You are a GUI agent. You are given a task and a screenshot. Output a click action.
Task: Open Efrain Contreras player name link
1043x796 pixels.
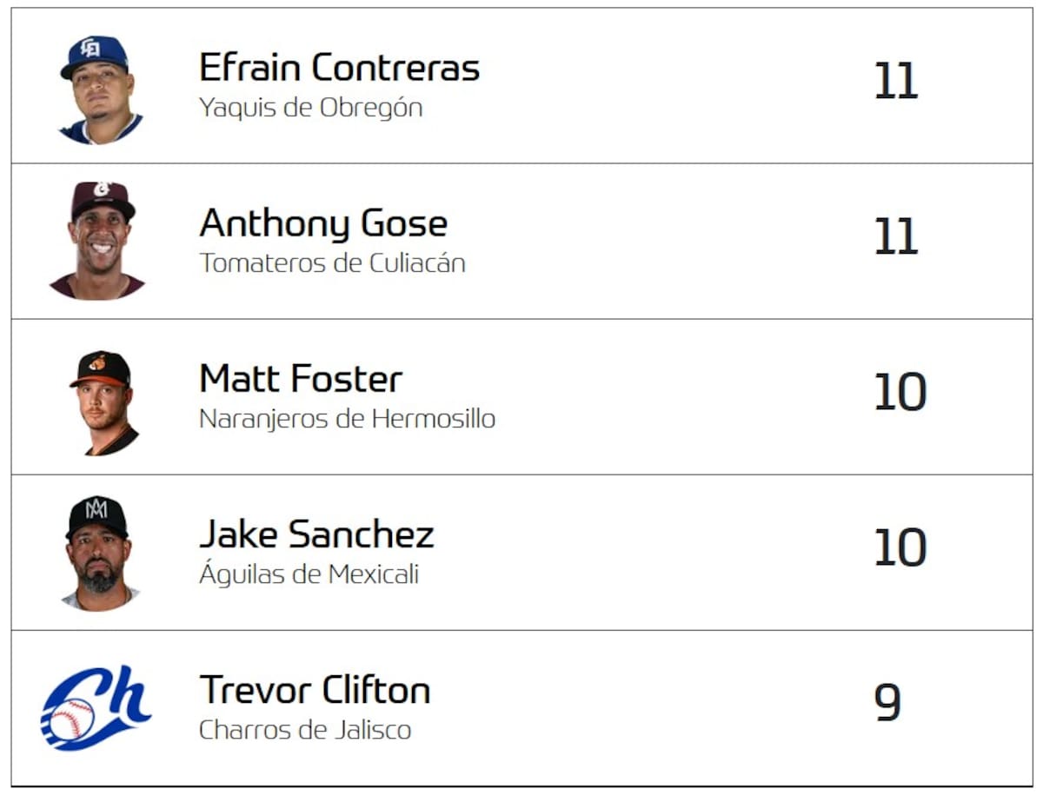pyautogui.click(x=339, y=68)
